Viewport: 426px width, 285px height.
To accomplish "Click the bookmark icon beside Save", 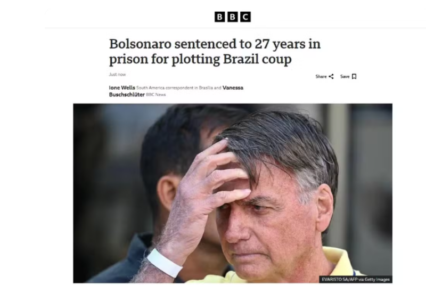I will pos(354,77).
